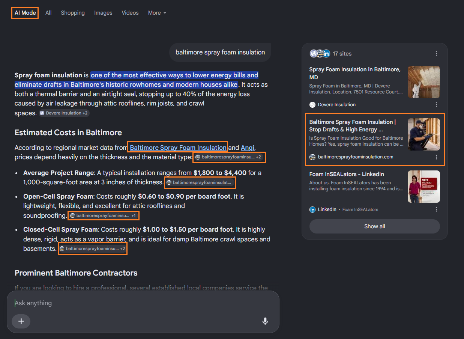Click the microphone voice input icon
464x339 pixels.
pos(265,321)
